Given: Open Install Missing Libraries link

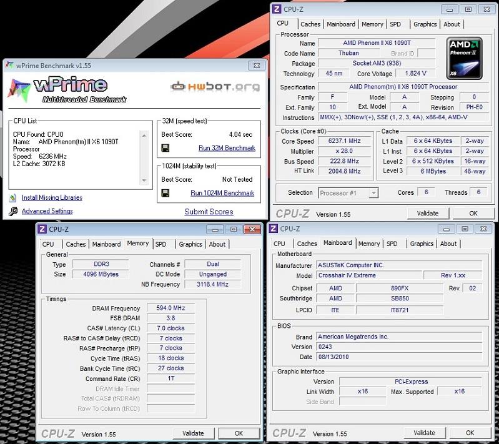Looking at the screenshot, I should pyautogui.click(x=52, y=198).
